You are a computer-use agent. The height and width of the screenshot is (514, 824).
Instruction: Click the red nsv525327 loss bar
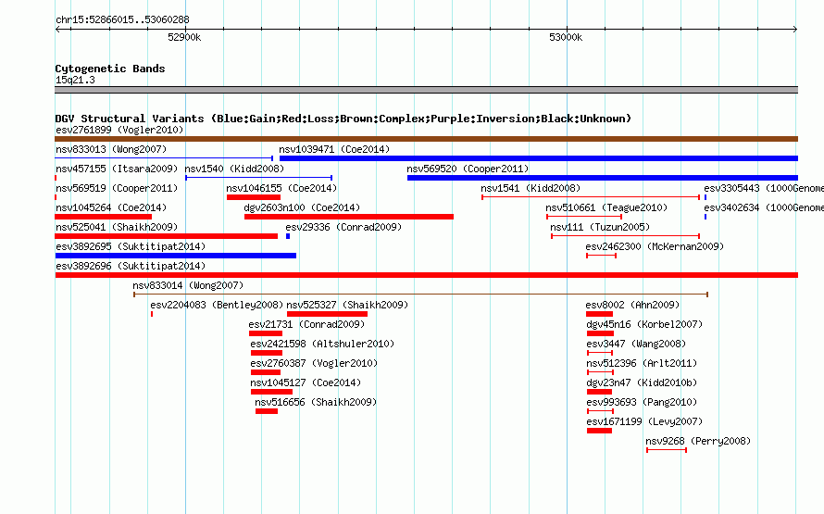[327, 314]
